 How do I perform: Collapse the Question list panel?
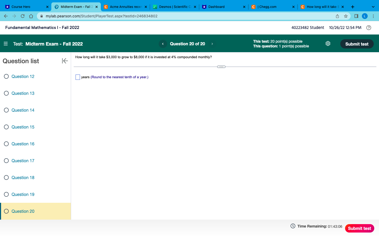coord(65,61)
